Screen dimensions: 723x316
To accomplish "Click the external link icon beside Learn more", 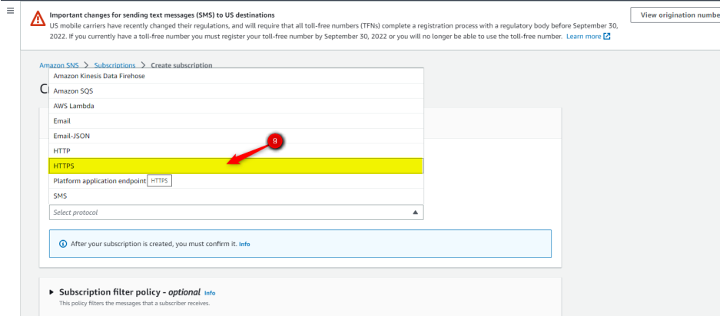I will (x=606, y=37).
